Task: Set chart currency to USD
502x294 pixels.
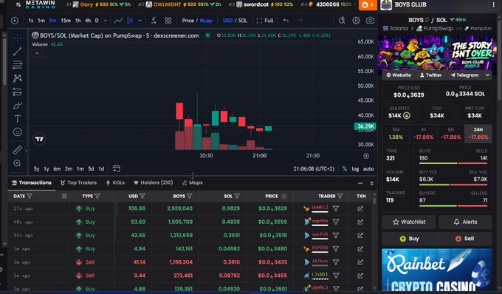Action: point(227,21)
